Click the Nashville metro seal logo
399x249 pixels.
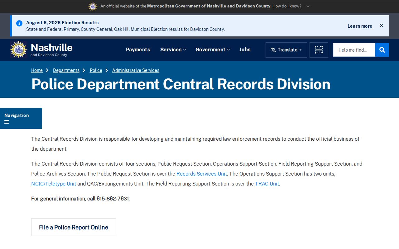pos(19,49)
